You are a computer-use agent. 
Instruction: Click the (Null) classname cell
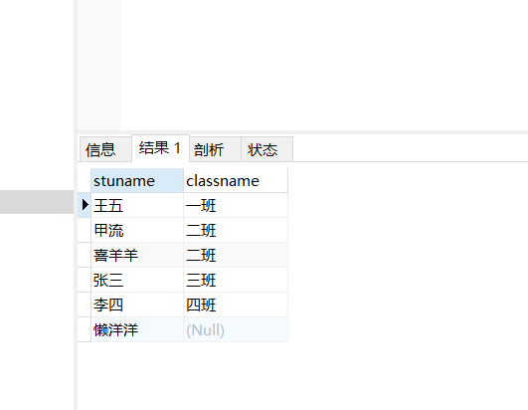[236, 329]
